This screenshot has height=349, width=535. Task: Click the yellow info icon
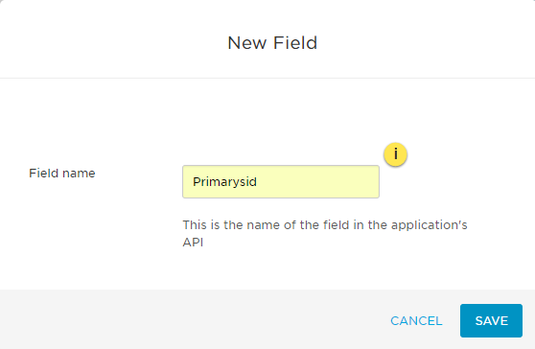[x=395, y=154]
